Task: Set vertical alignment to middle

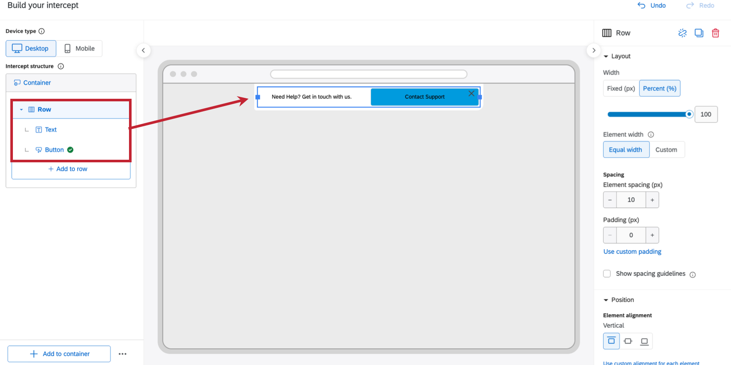Action: [x=628, y=341]
